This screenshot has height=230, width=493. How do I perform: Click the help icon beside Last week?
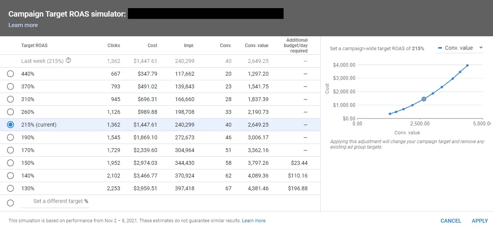pyautogui.click(x=68, y=61)
